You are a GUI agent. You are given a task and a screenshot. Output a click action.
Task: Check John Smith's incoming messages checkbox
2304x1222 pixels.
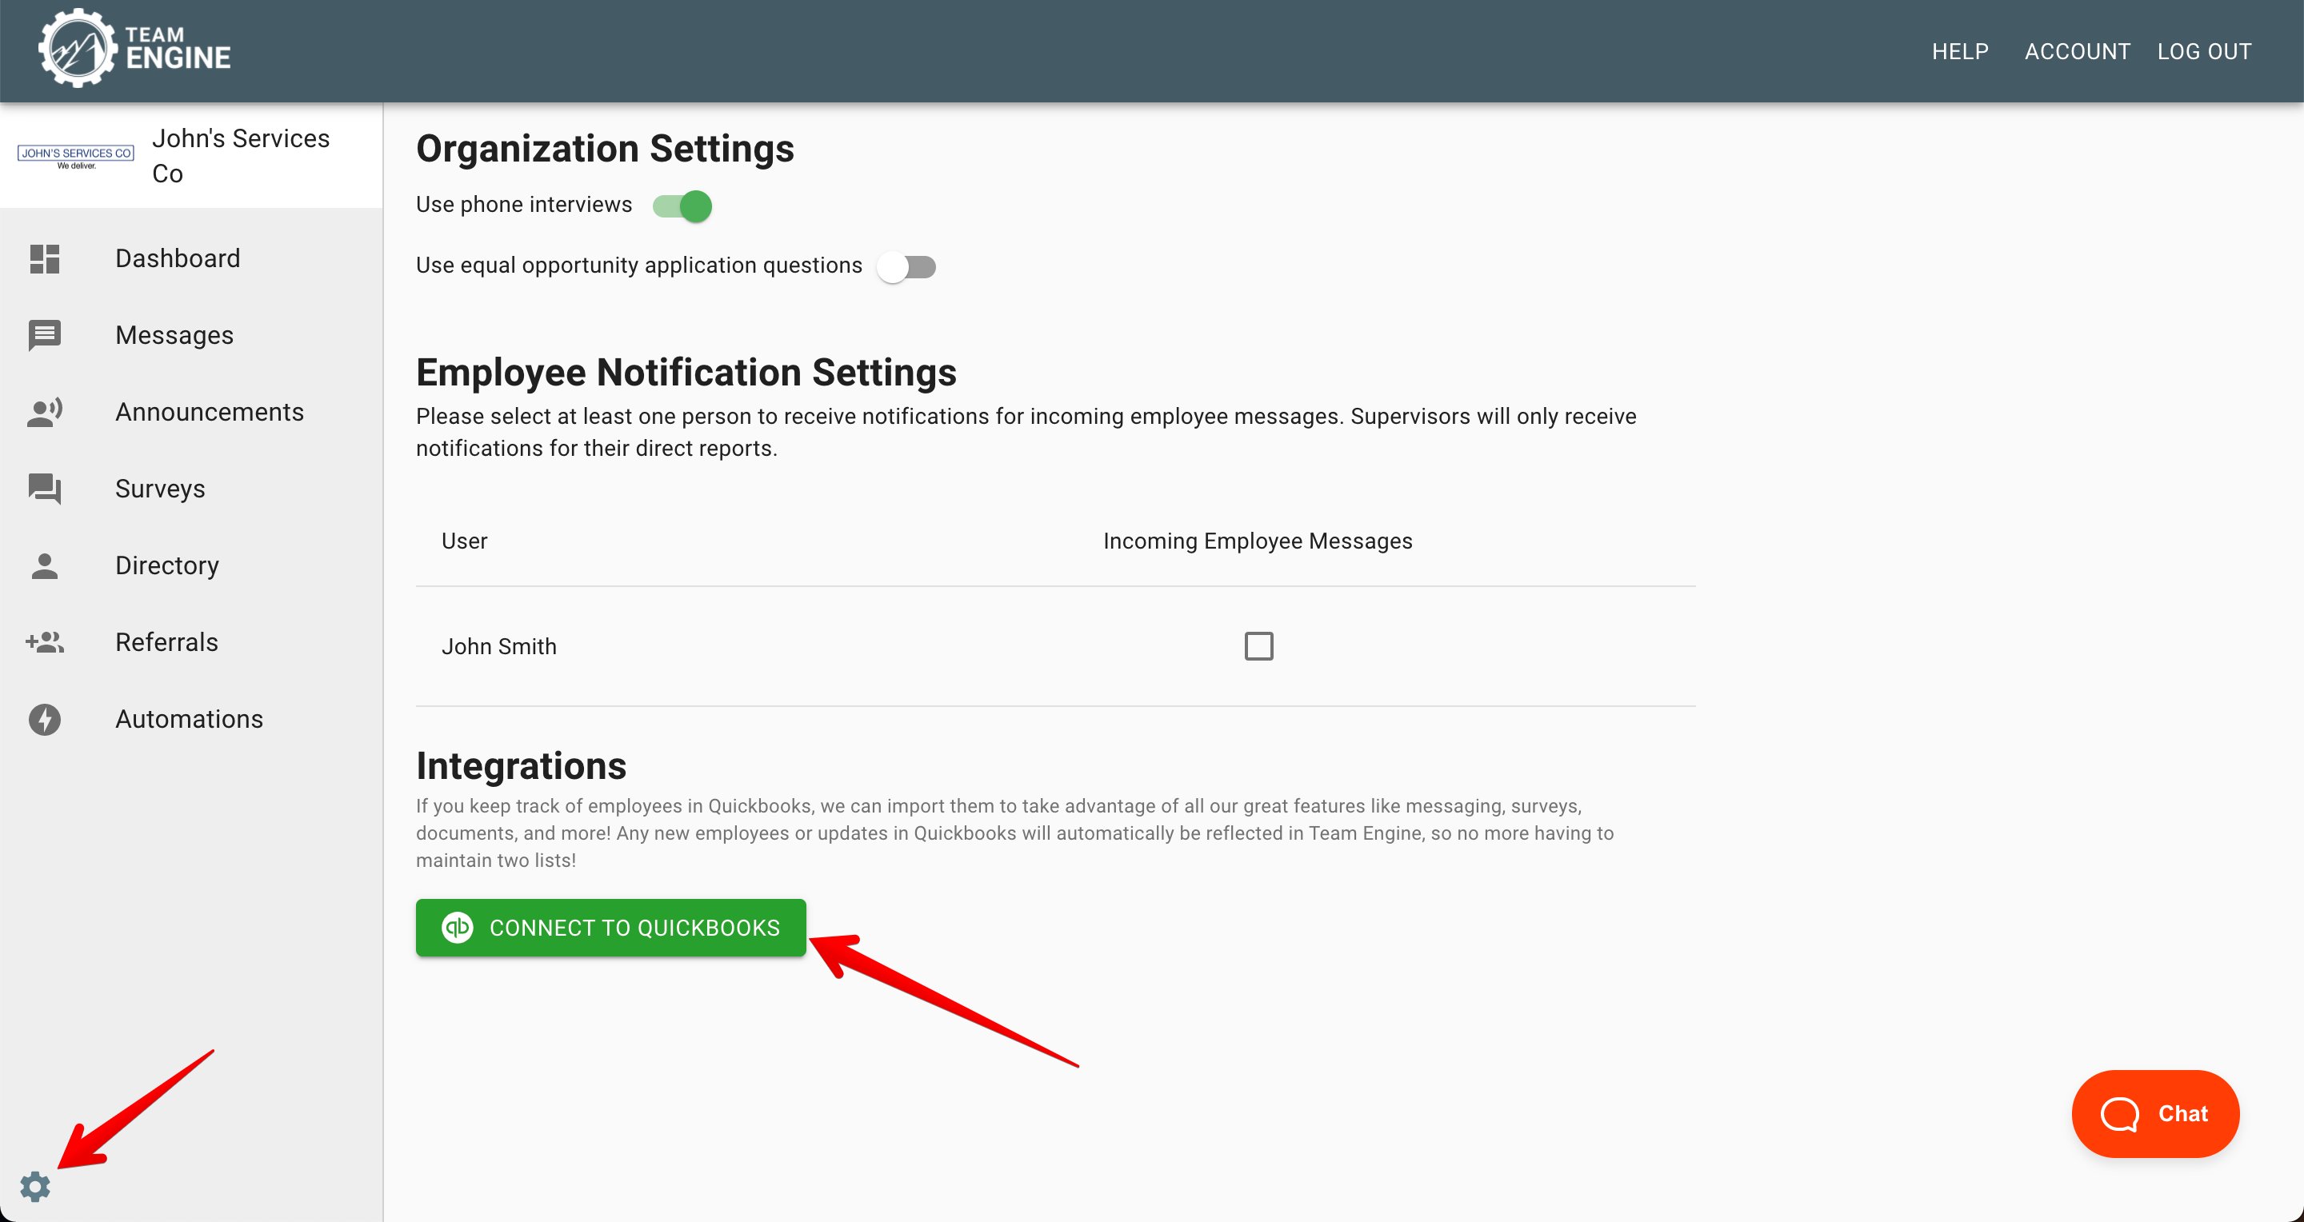click(x=1258, y=646)
